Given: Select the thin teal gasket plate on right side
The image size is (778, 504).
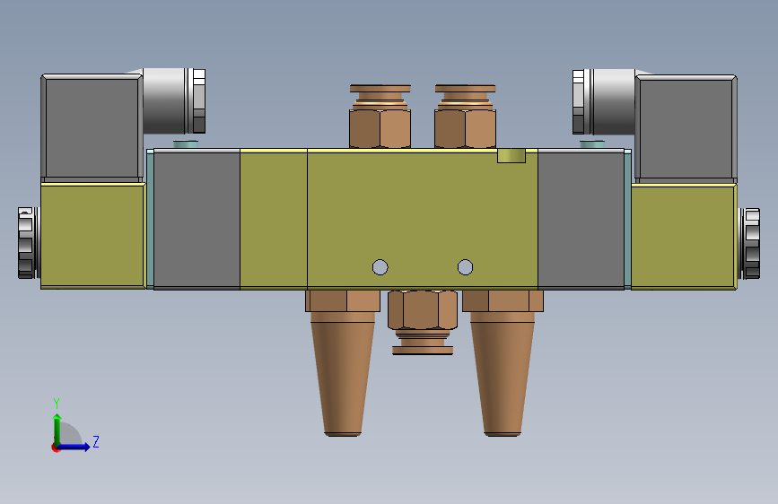Looking at the screenshot, I should coord(627,219).
